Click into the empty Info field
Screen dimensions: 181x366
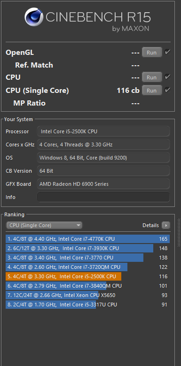103,197
